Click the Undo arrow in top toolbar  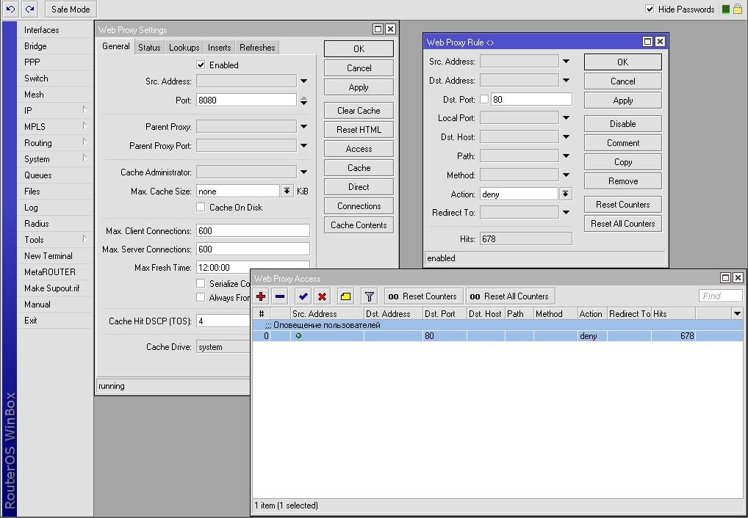pyautogui.click(x=10, y=9)
